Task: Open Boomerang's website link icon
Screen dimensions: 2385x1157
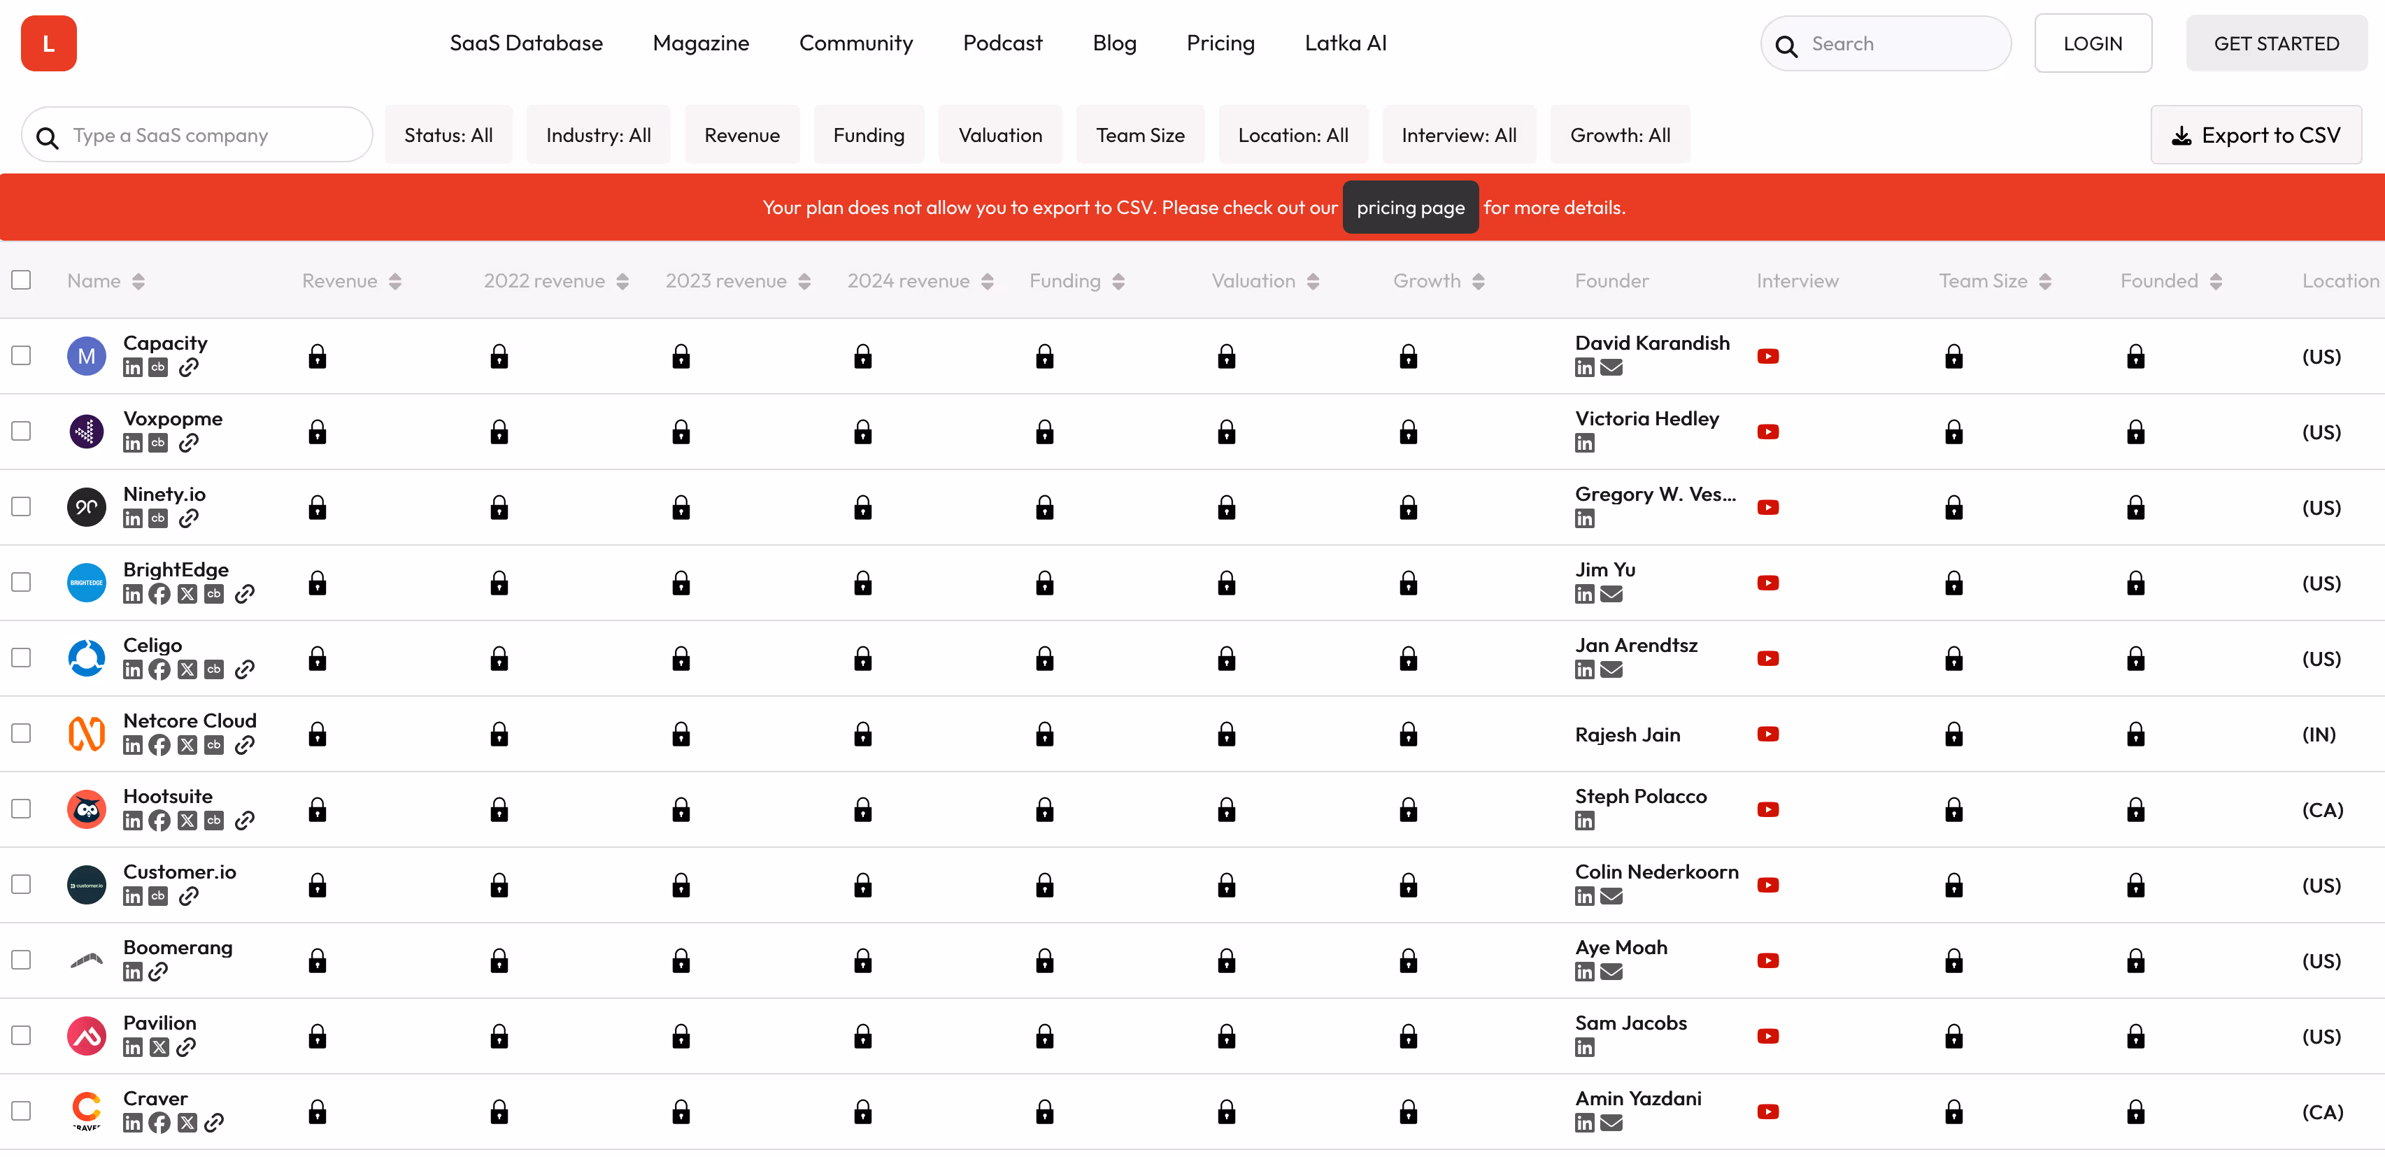Action: click(158, 972)
